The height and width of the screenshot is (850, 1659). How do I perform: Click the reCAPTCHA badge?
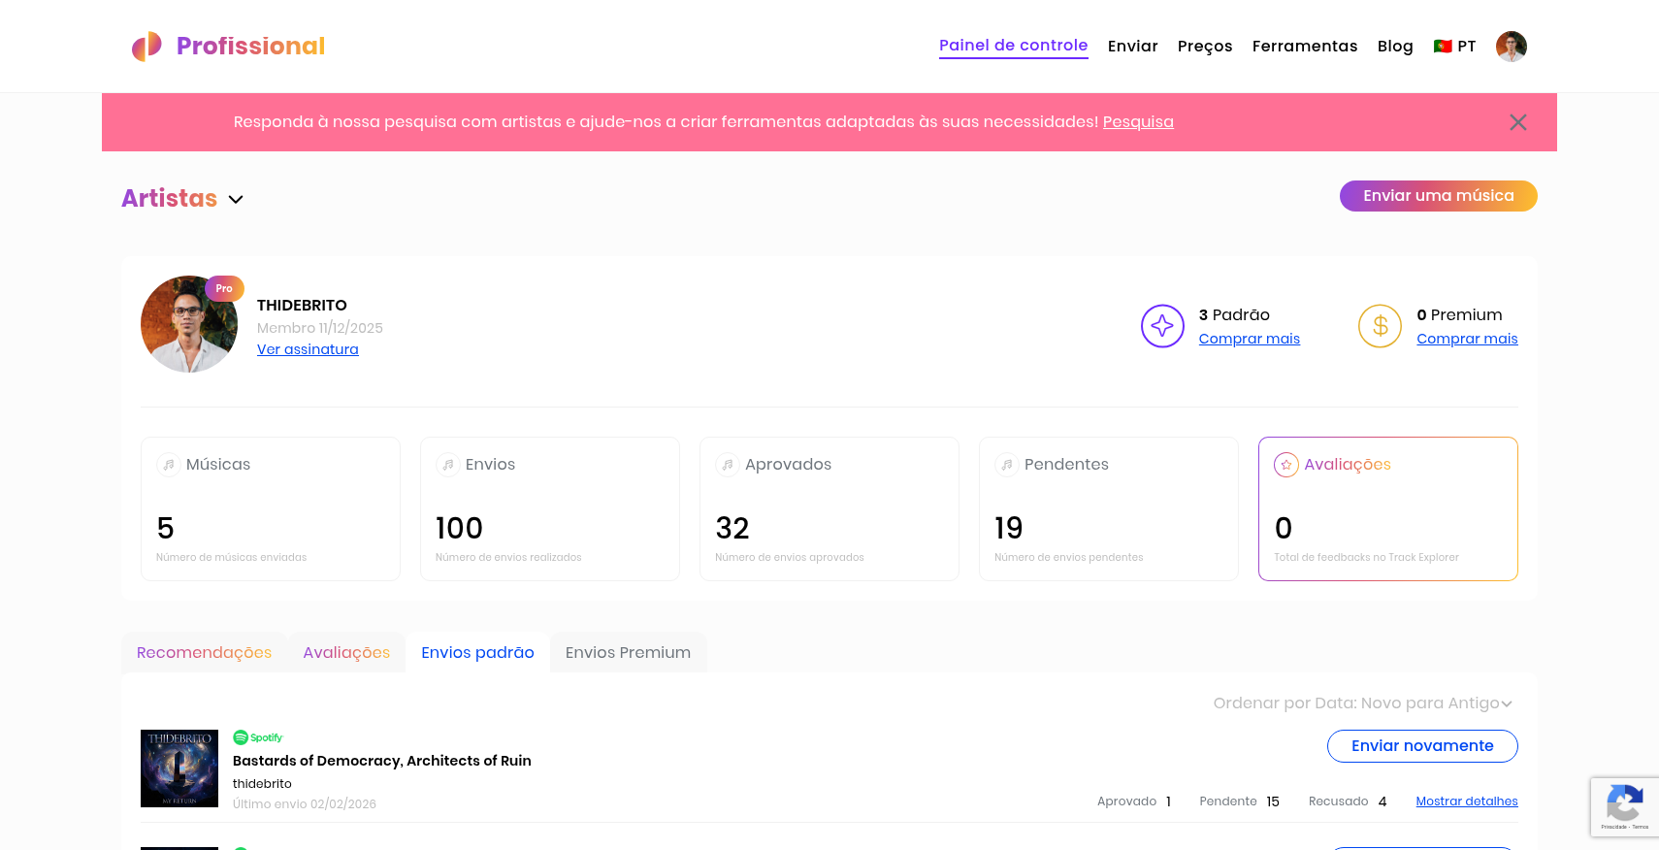(1624, 806)
